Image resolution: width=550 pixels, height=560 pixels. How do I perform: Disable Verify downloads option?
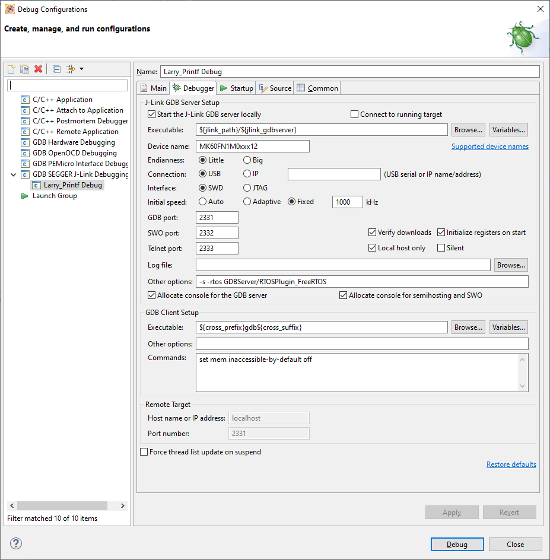[x=373, y=233]
